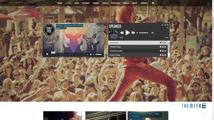Viewport: 214px width, 120px height.
Task: Click cart icon for Busted Chump
Action: pos(165,55)
